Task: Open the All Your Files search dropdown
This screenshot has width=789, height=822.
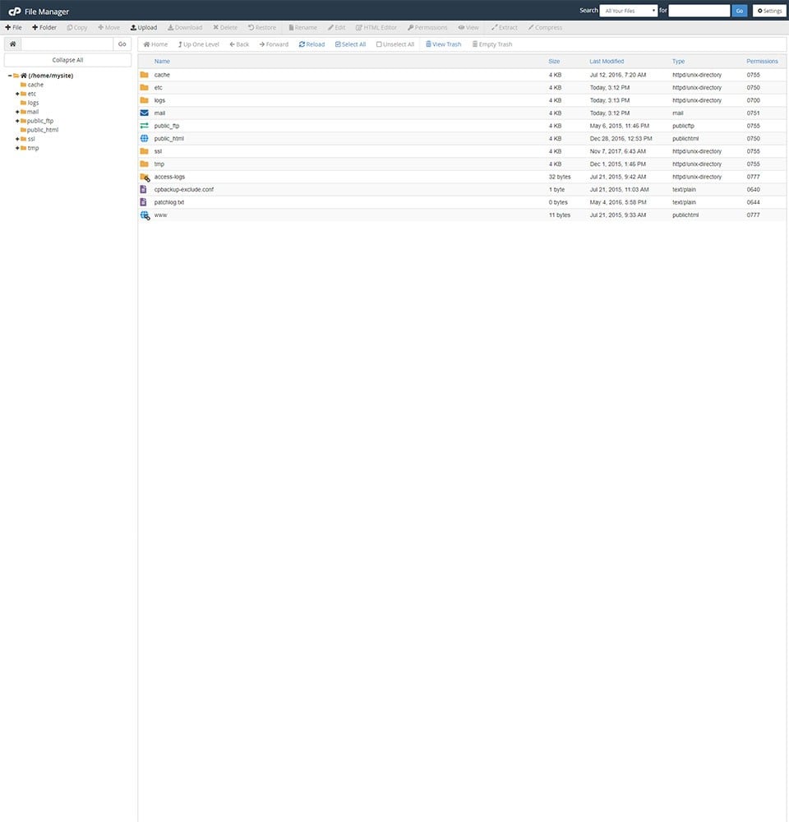Action: (x=629, y=11)
